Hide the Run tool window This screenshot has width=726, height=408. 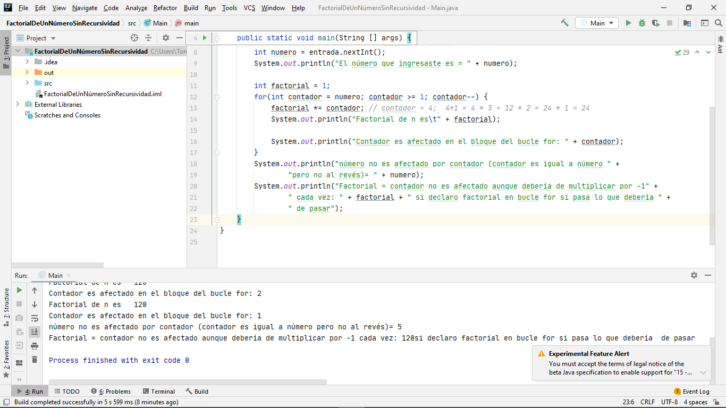[x=708, y=275]
